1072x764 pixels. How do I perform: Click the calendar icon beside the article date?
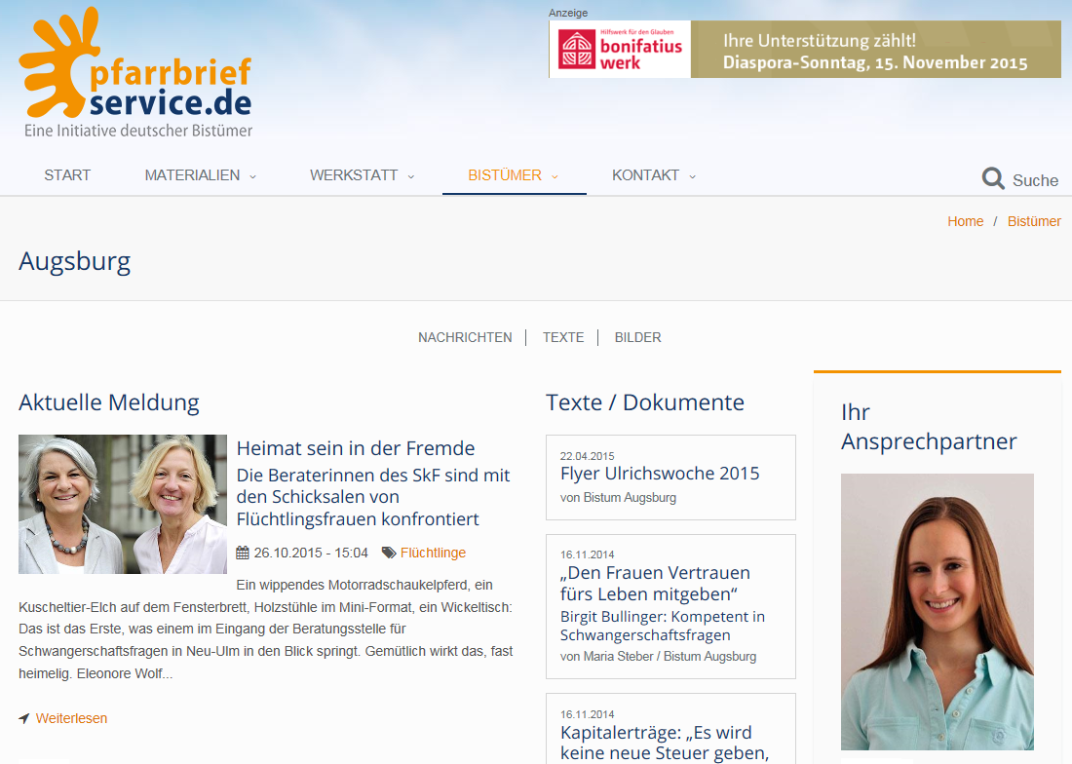click(243, 553)
